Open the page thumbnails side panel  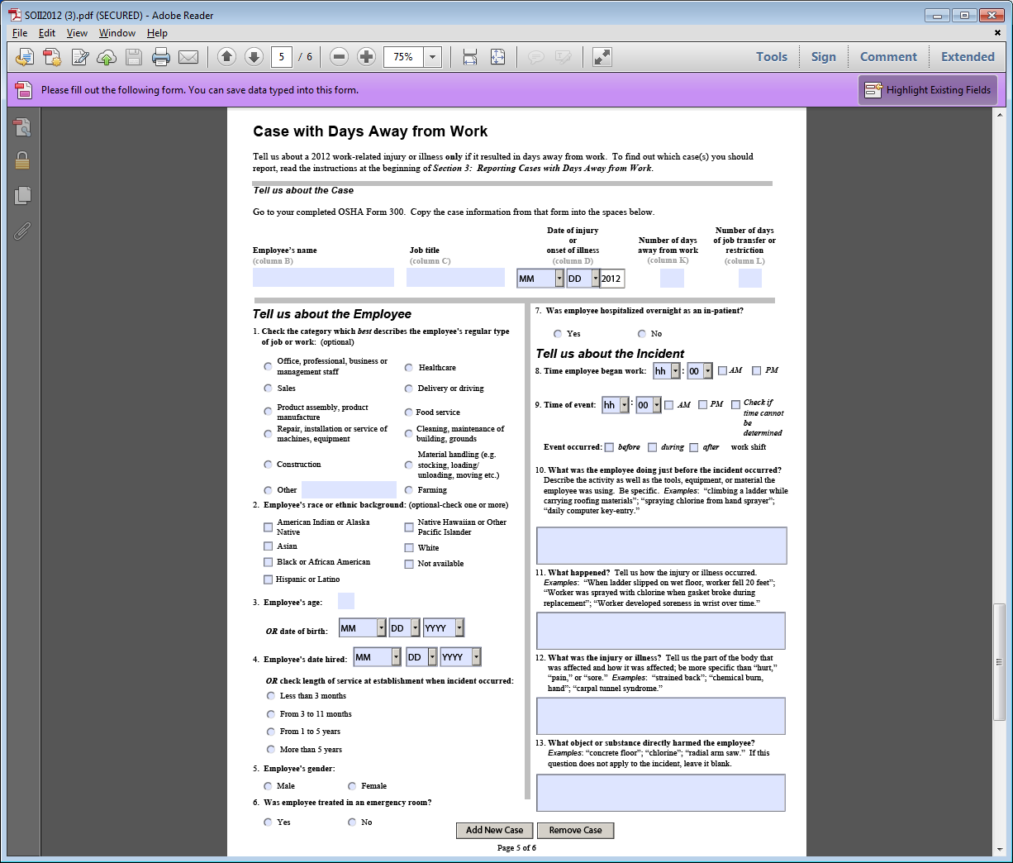point(22,195)
